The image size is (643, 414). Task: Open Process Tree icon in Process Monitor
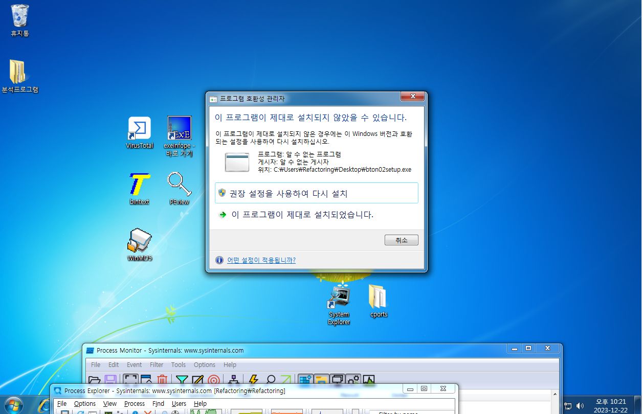(234, 380)
